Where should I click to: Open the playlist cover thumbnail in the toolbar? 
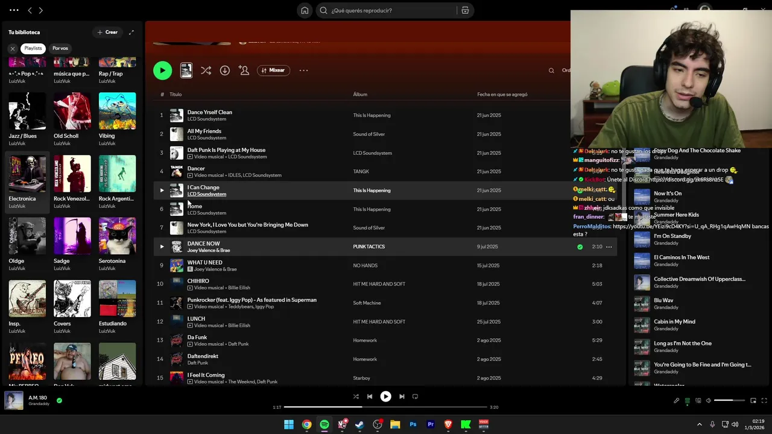coord(186,71)
